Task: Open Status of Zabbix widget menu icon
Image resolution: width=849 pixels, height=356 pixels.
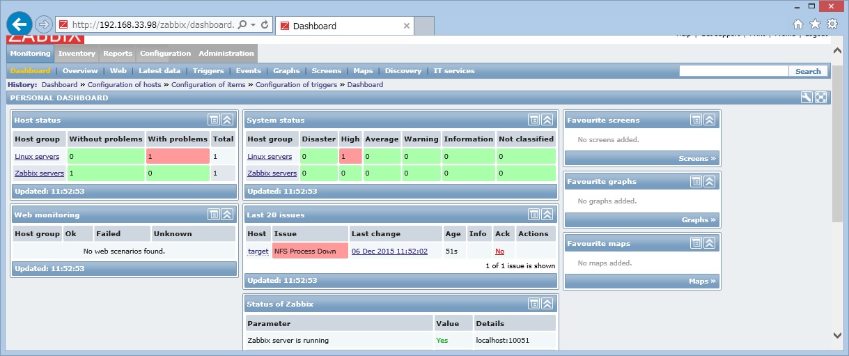Action: click(x=534, y=304)
